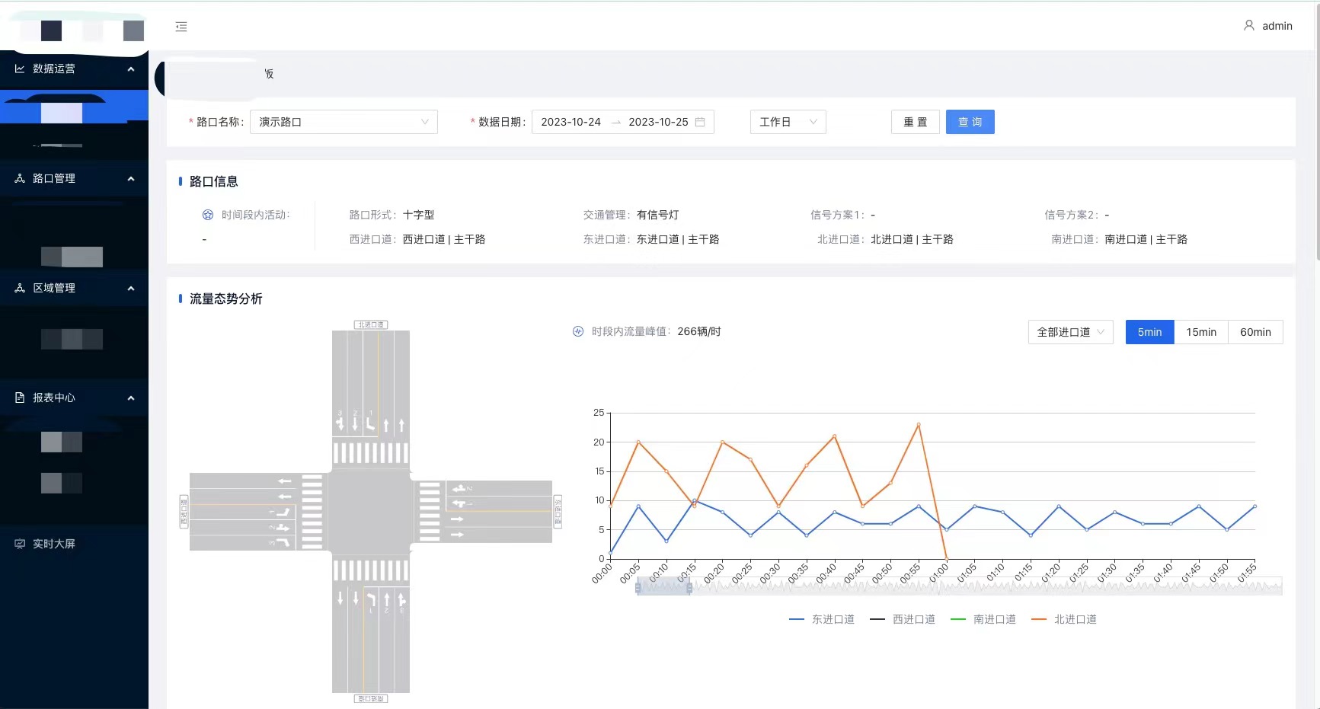Collapse the 区域管理 sidebar group
The image size is (1320, 709).
tap(131, 288)
